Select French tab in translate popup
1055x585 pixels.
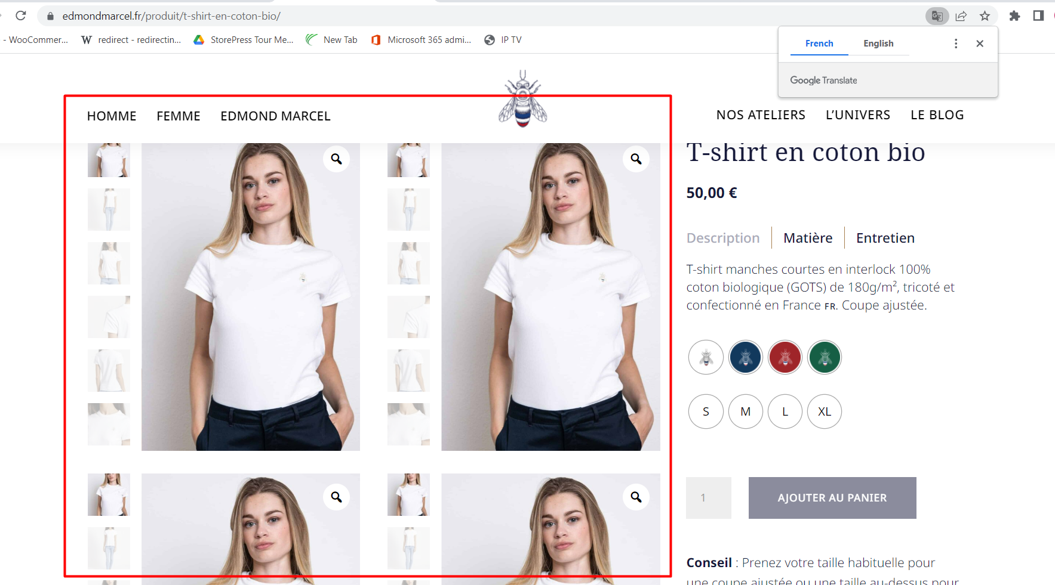(819, 44)
